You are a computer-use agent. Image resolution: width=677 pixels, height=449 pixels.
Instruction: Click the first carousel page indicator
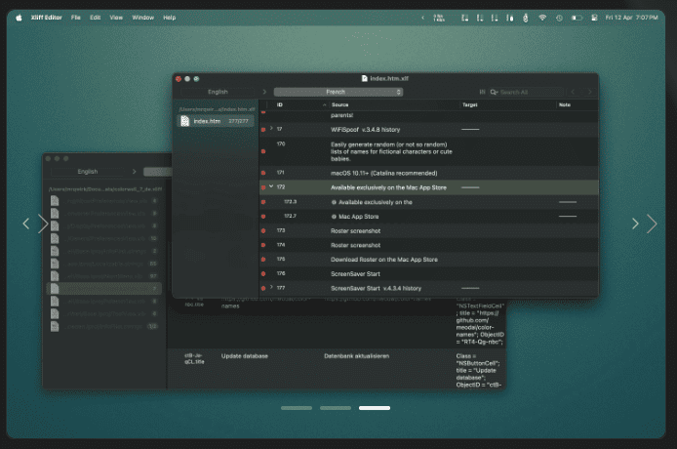click(297, 408)
